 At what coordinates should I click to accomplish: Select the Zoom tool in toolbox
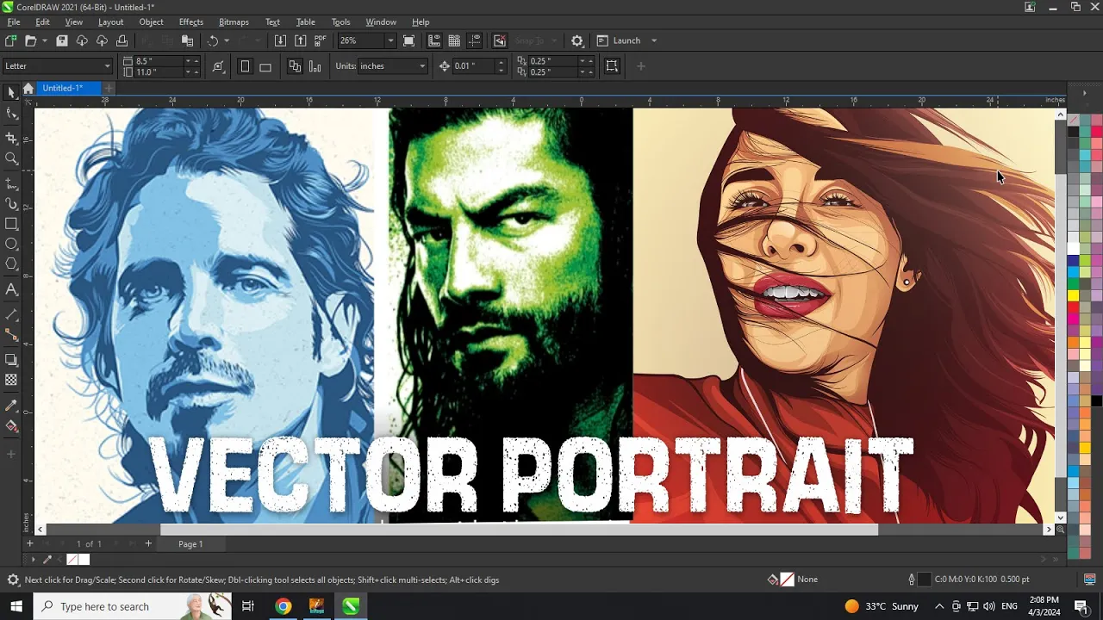pyautogui.click(x=11, y=158)
